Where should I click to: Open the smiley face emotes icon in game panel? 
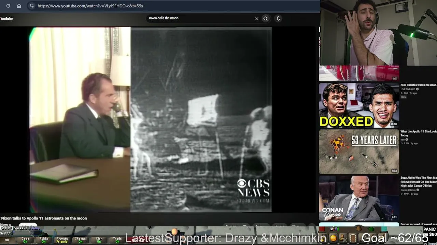tap(333, 238)
